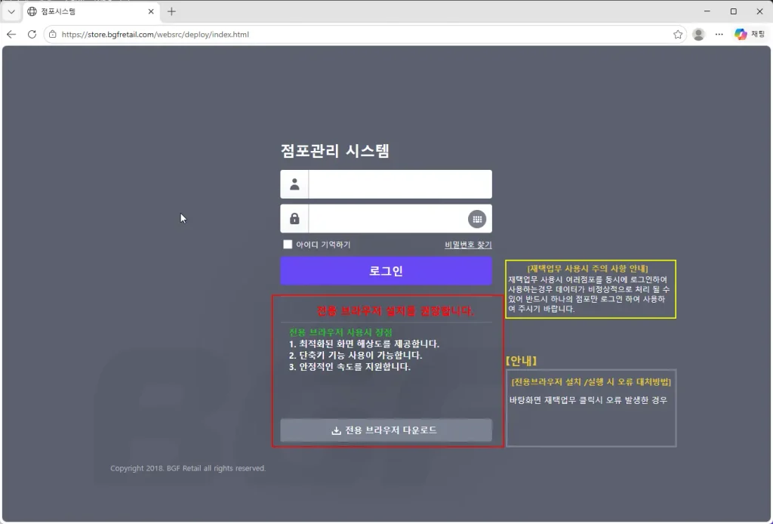This screenshot has width=773, height=524.
Task: Open the tab search chevron
Action: click(x=11, y=11)
